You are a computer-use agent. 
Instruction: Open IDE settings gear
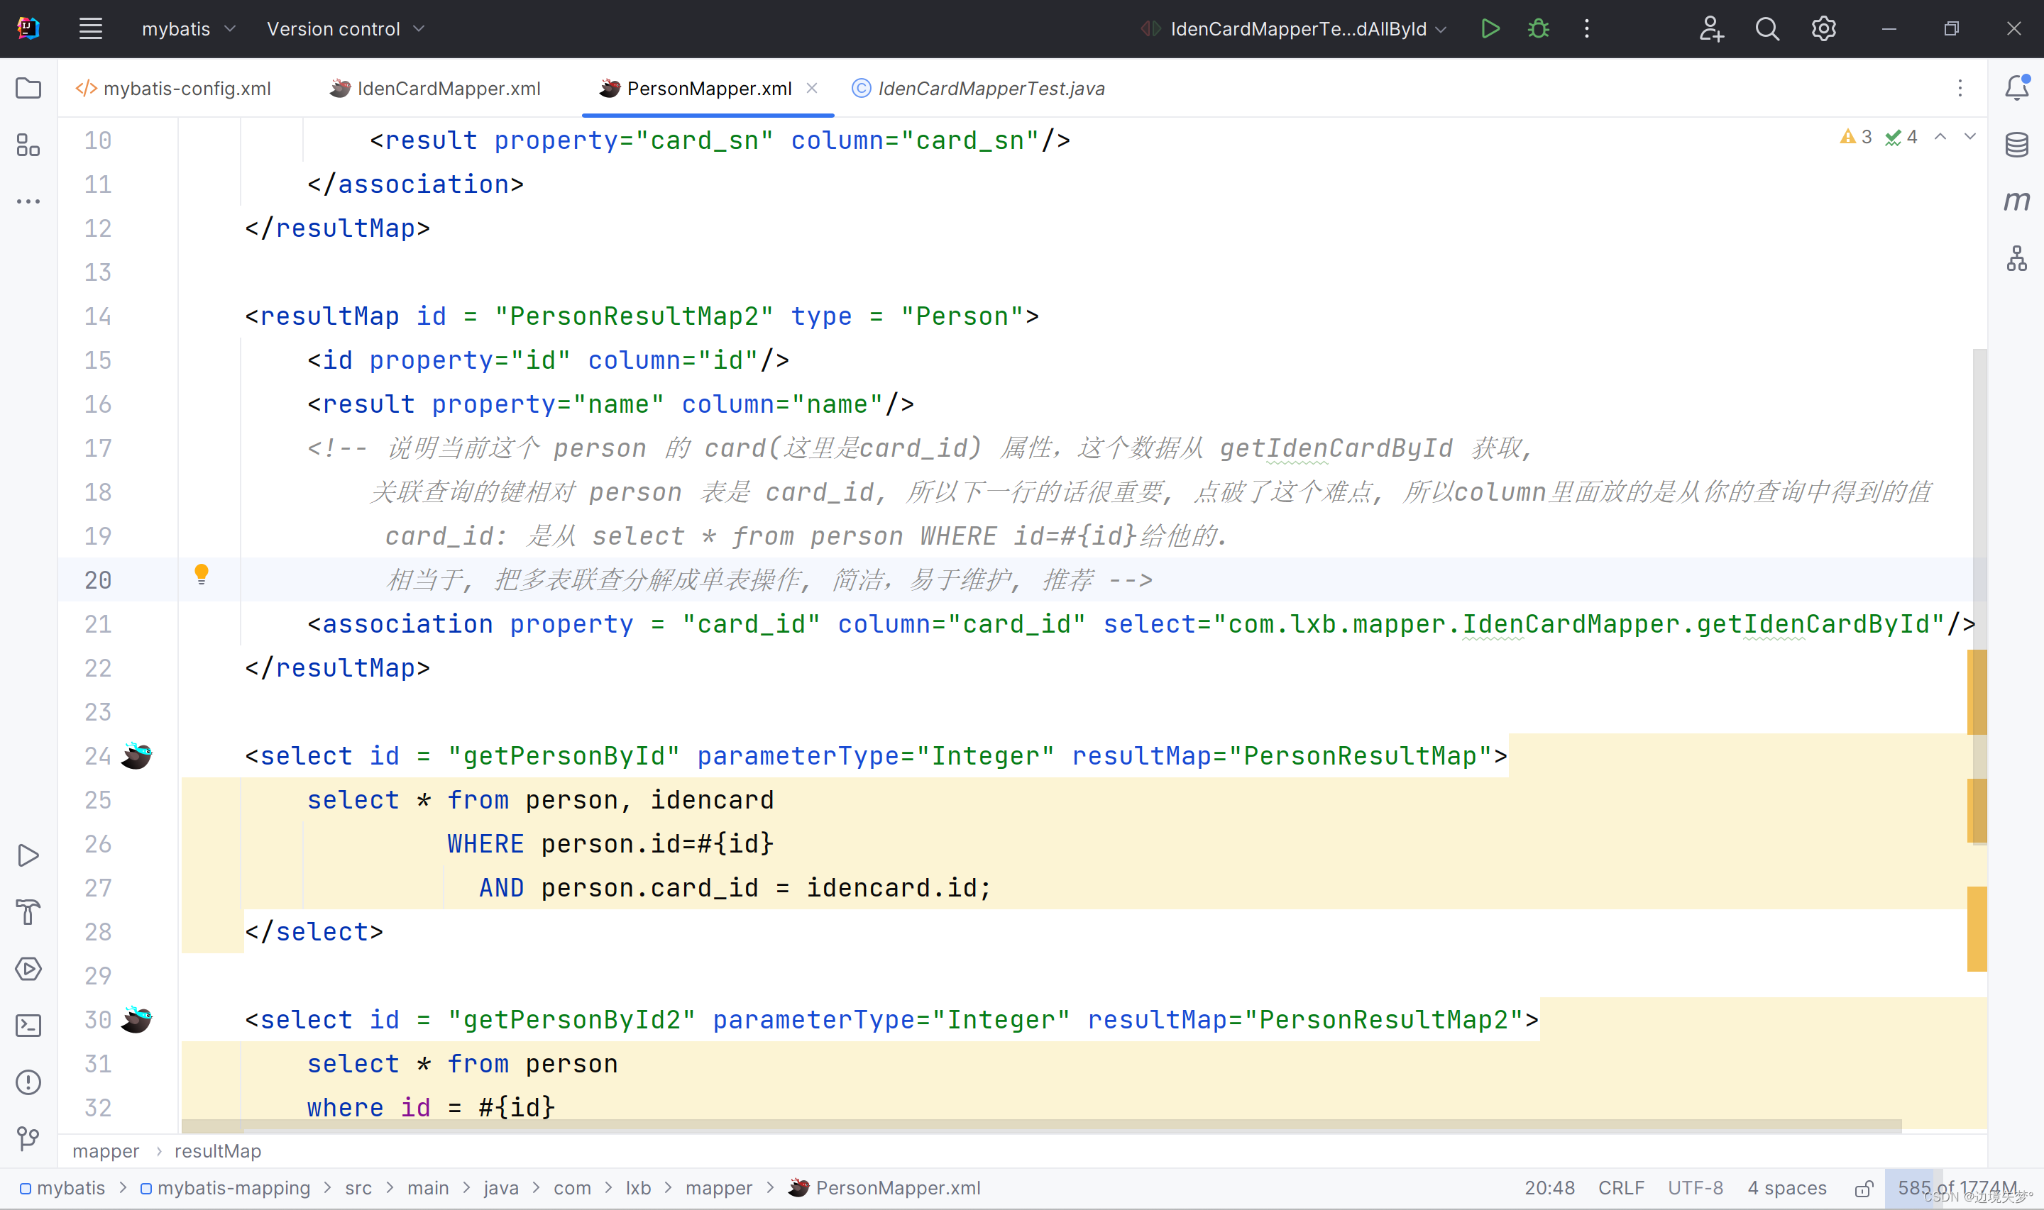(x=1823, y=28)
